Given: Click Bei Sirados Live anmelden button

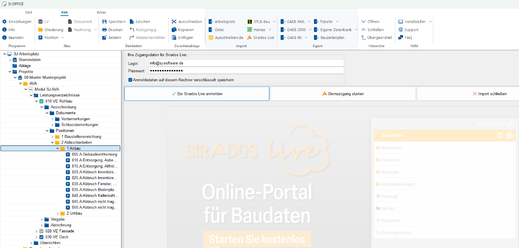Looking at the screenshot, I should pyautogui.click(x=197, y=93).
